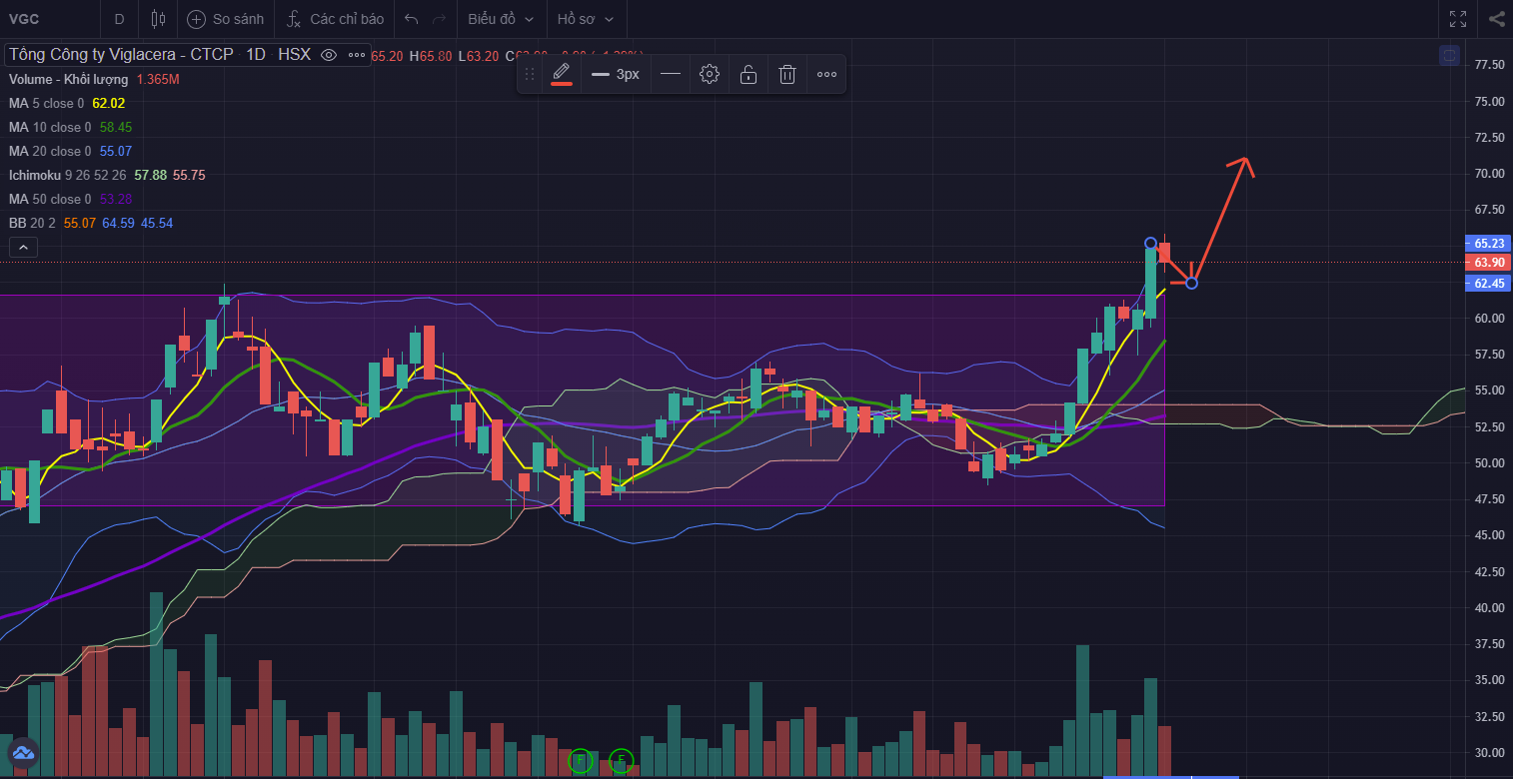Grab the drawing toolbar drag handle
Image resolution: width=1513 pixels, height=779 pixels.
pos(530,74)
